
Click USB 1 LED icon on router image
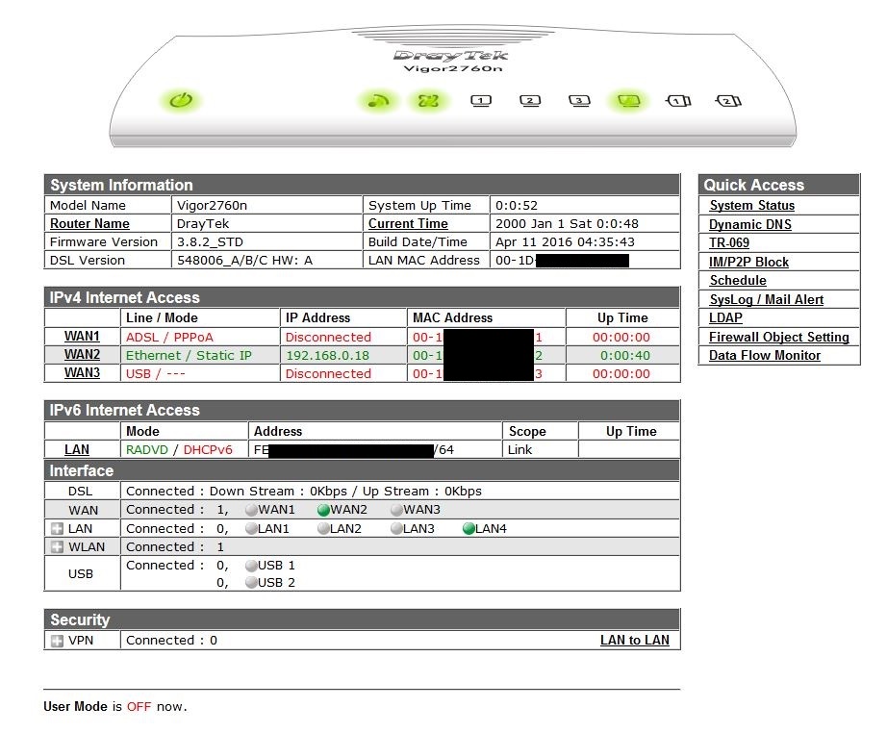(x=678, y=101)
